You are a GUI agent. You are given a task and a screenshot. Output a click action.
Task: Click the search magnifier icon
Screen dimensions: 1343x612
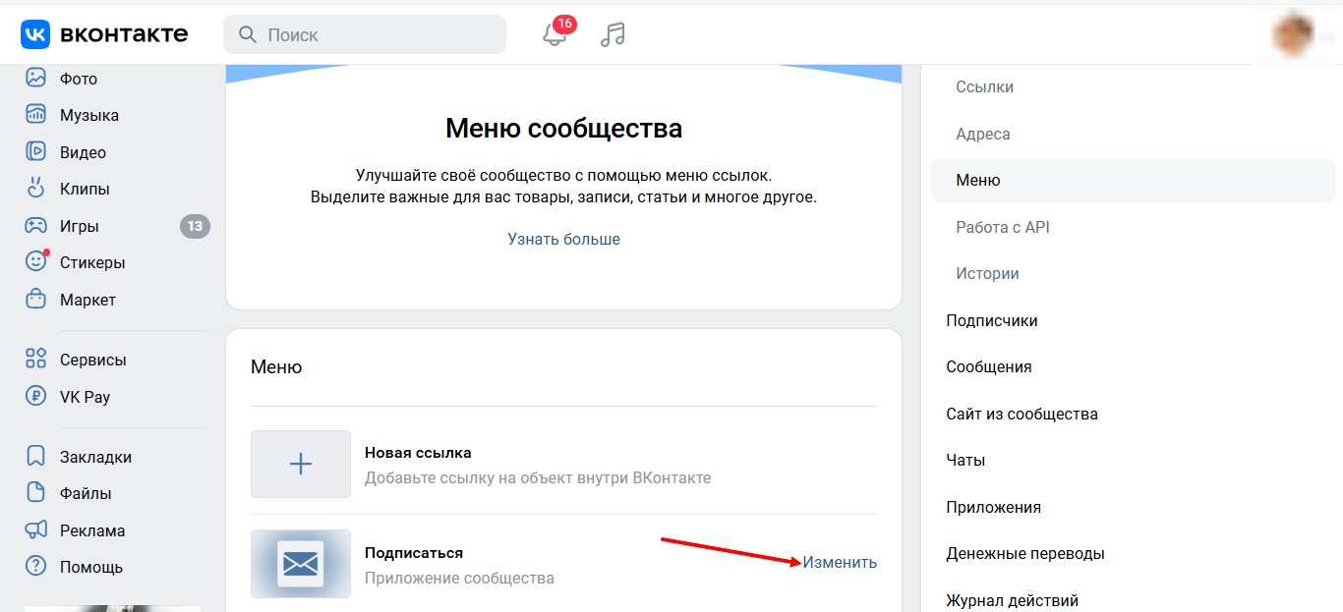(x=247, y=34)
